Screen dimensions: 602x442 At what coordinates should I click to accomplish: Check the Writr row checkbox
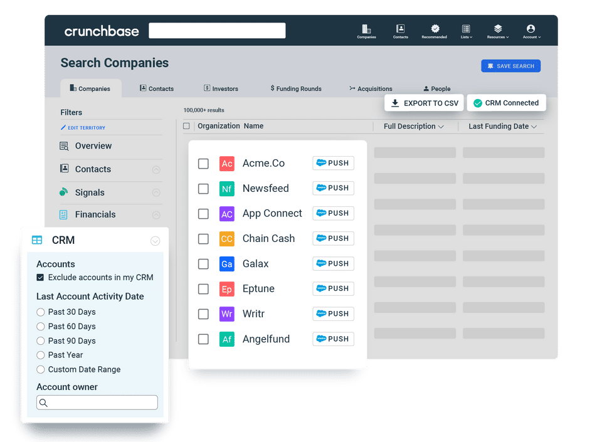pos(203,314)
